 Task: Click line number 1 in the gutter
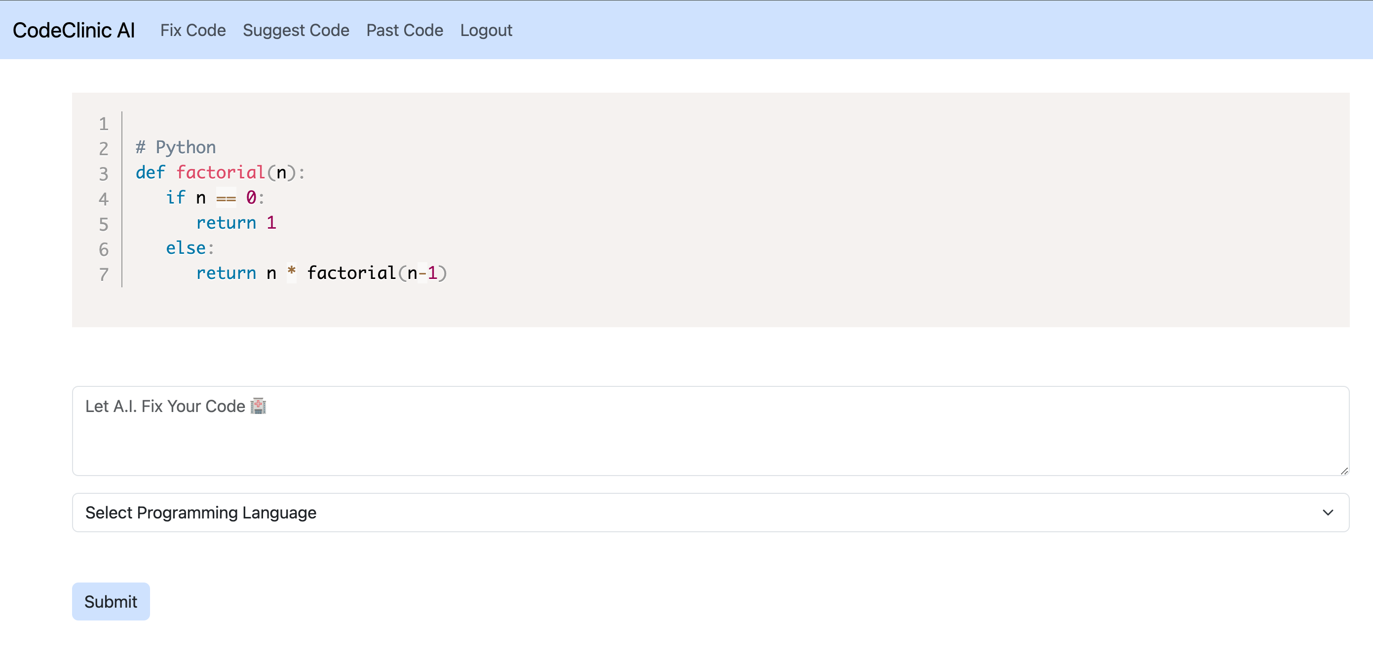[x=104, y=124]
